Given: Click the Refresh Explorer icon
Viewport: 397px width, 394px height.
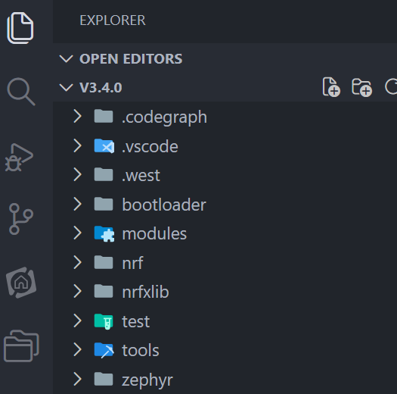Looking at the screenshot, I should (x=391, y=87).
